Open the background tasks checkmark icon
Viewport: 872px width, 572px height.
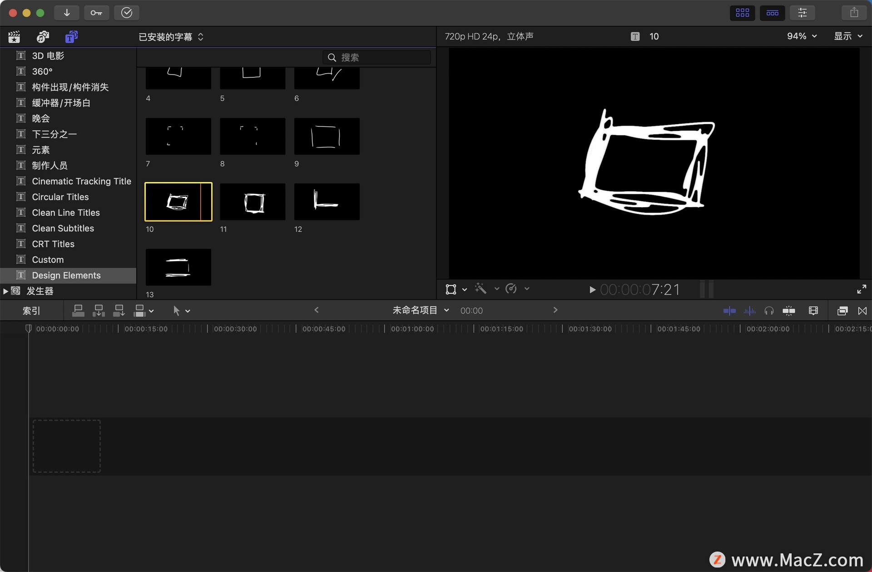pyautogui.click(x=126, y=13)
